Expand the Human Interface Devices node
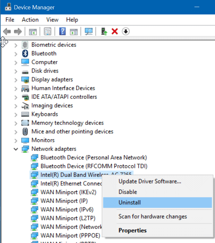Image resolution: width=215 pixels, height=243 pixels. tap(16, 89)
